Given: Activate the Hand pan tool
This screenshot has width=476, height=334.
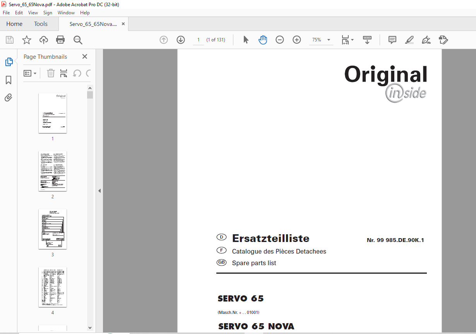Looking at the screenshot, I should click(263, 40).
